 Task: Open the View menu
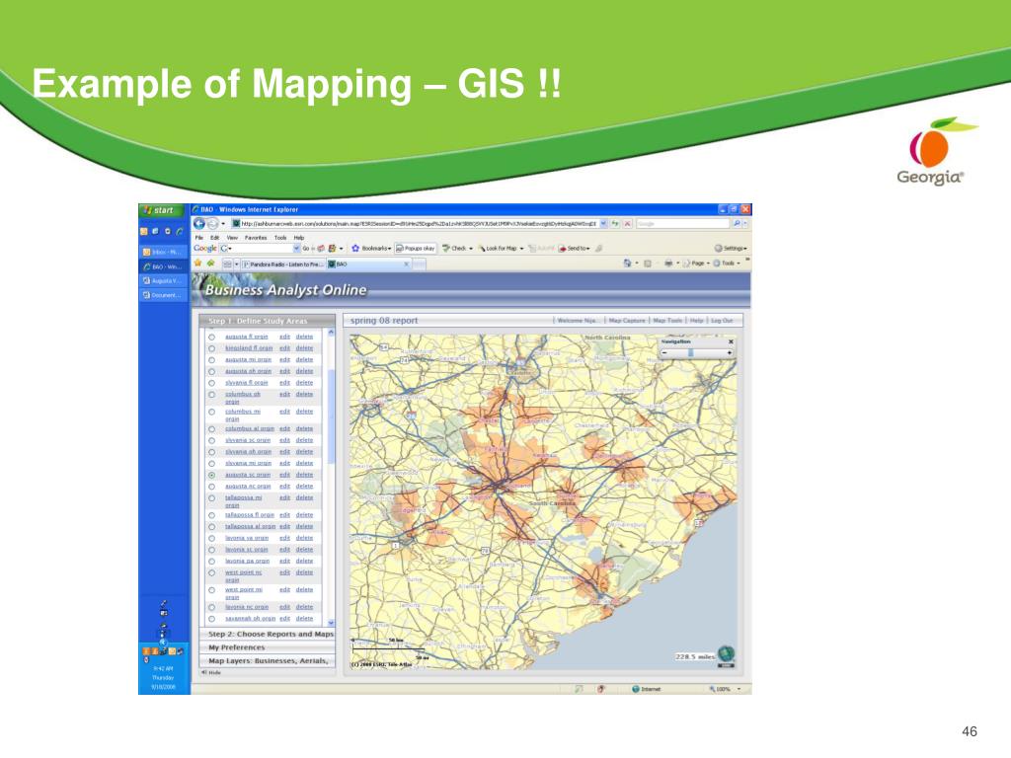232,237
